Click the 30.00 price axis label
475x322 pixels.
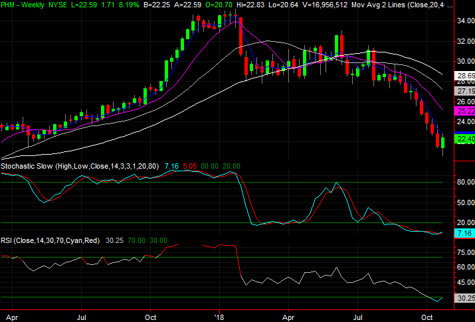tap(466, 61)
